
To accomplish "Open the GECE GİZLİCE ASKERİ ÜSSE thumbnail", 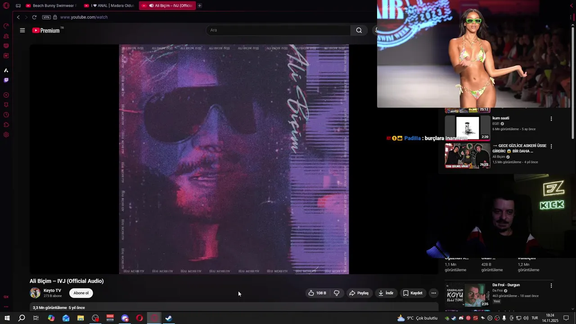I will [468, 156].
